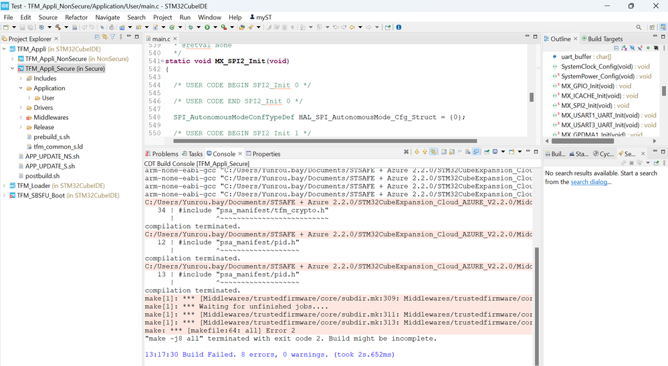The height and width of the screenshot is (366, 668).
Task: Click the Save toolbar icon
Action: (22, 27)
